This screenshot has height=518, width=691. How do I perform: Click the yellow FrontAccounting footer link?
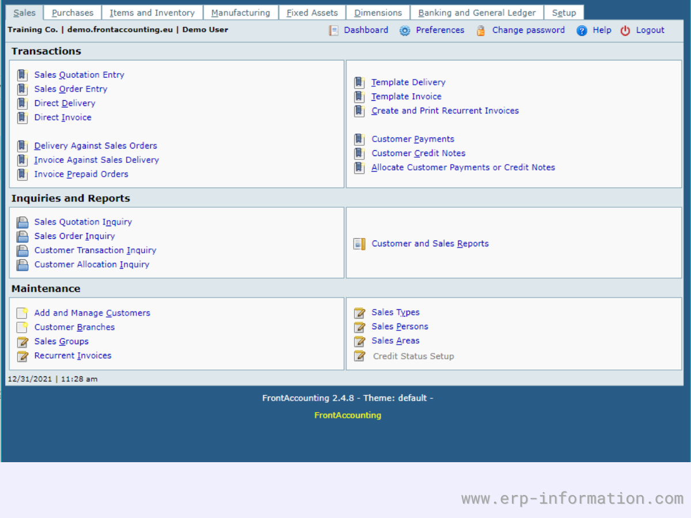348,415
